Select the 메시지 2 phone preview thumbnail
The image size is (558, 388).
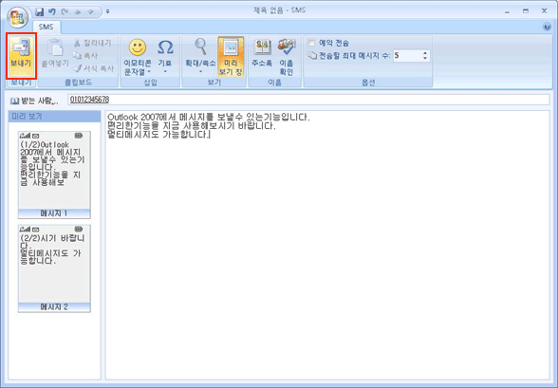(54, 268)
